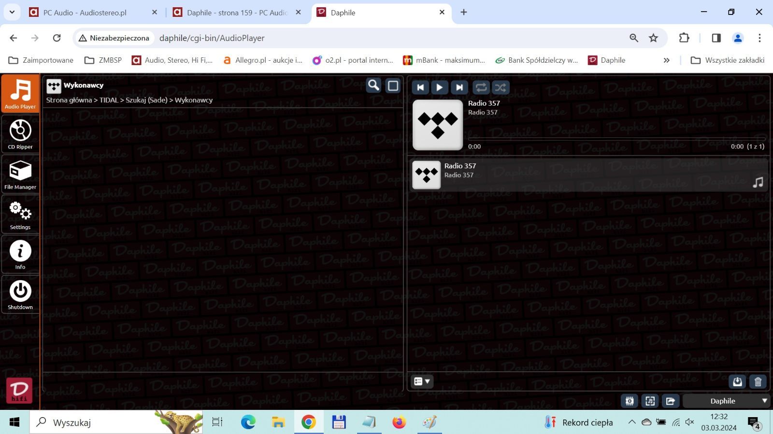Open the File Manager section

pos(20,174)
